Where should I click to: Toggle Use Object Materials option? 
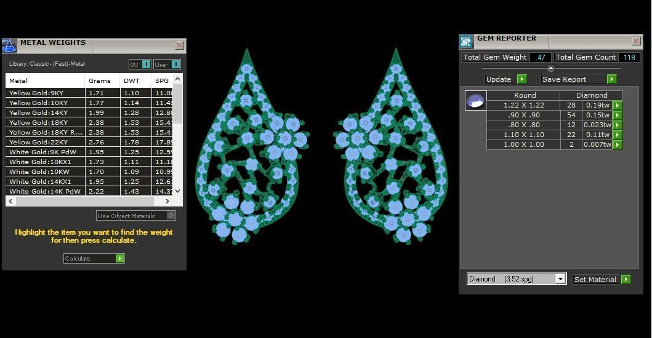(171, 216)
